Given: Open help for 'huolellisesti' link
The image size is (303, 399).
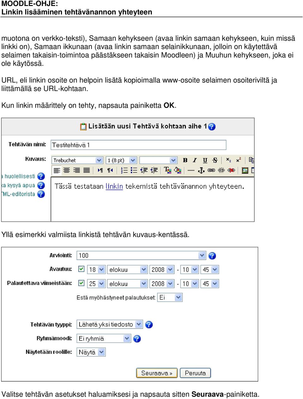Looking at the screenshot, I should coord(41,176).
